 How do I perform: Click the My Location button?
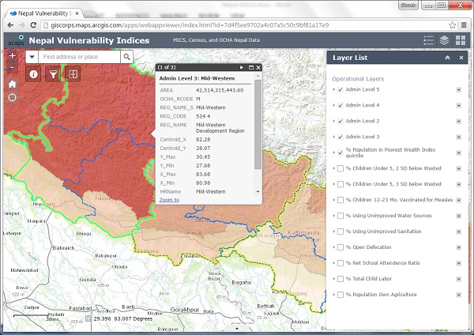[x=12, y=97]
